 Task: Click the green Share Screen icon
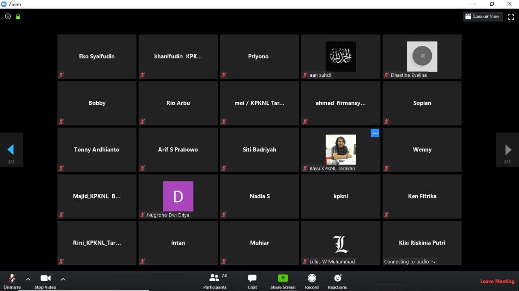[x=283, y=278]
